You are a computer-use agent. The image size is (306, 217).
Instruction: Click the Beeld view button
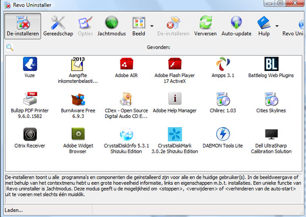point(139,26)
